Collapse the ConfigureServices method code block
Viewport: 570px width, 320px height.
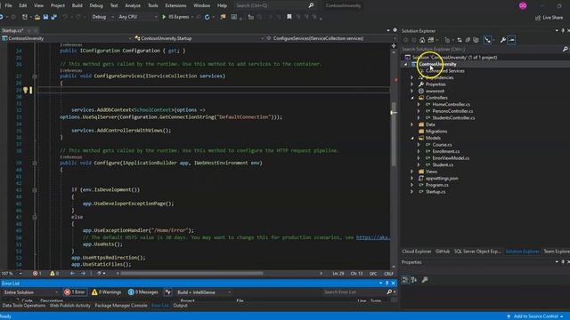35,76
